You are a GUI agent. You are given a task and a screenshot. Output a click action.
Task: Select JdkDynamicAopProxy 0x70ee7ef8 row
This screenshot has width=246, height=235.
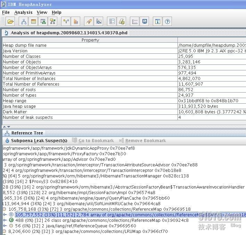click(69, 148)
